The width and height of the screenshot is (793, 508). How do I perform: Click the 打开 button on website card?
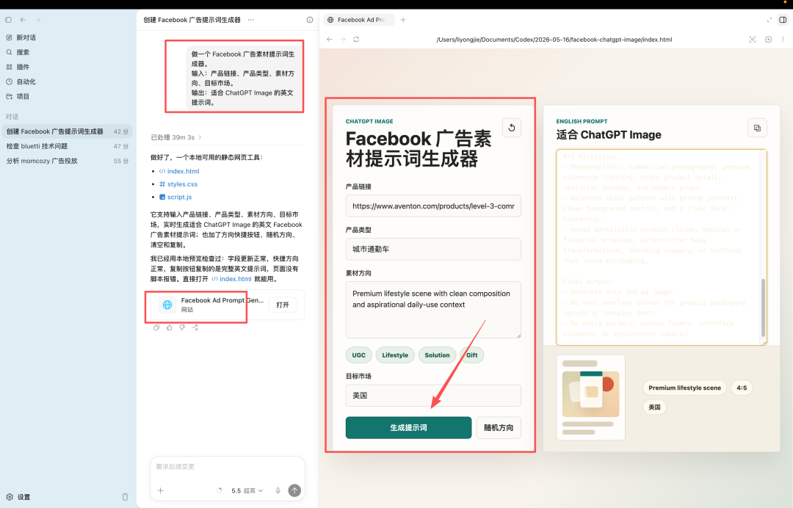(283, 305)
